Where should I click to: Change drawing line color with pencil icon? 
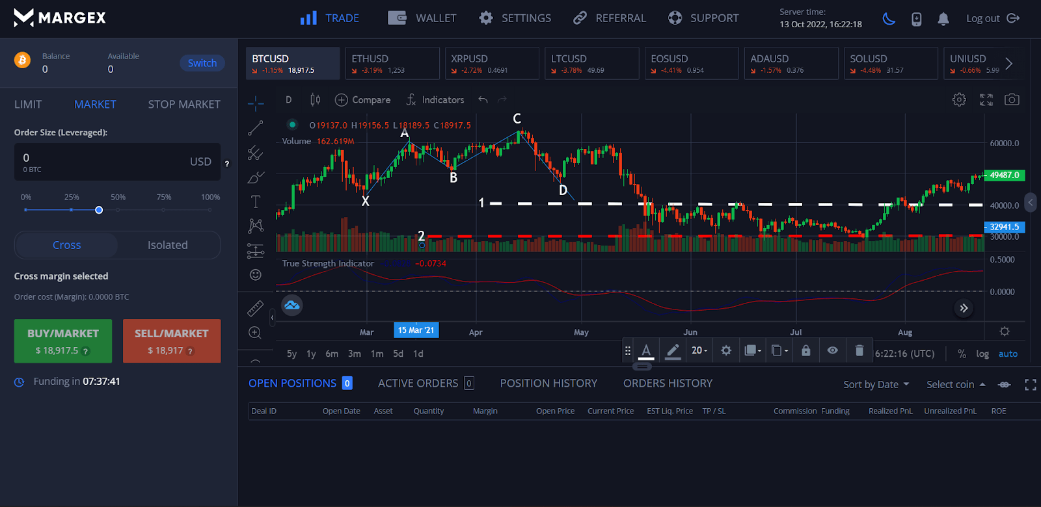tap(673, 351)
